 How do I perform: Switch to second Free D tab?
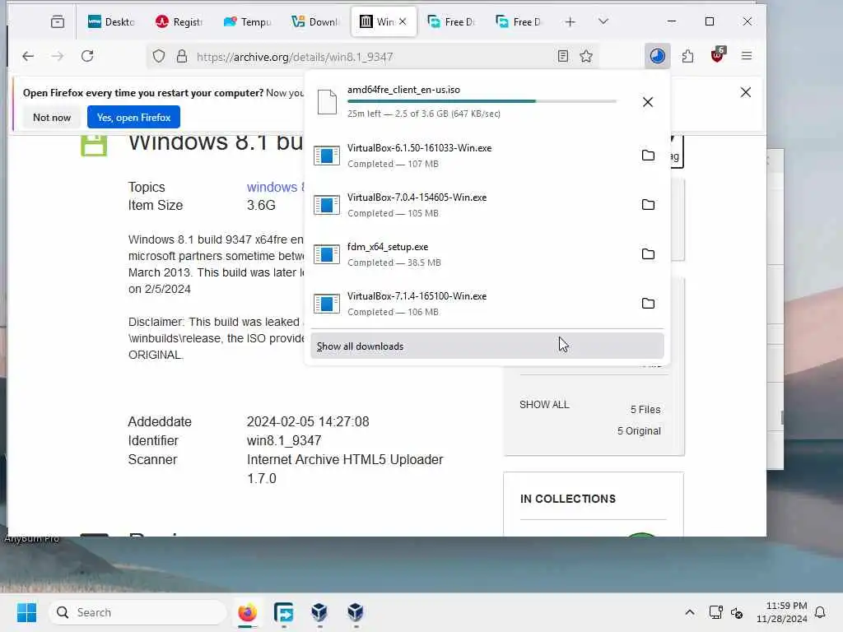tap(520, 22)
